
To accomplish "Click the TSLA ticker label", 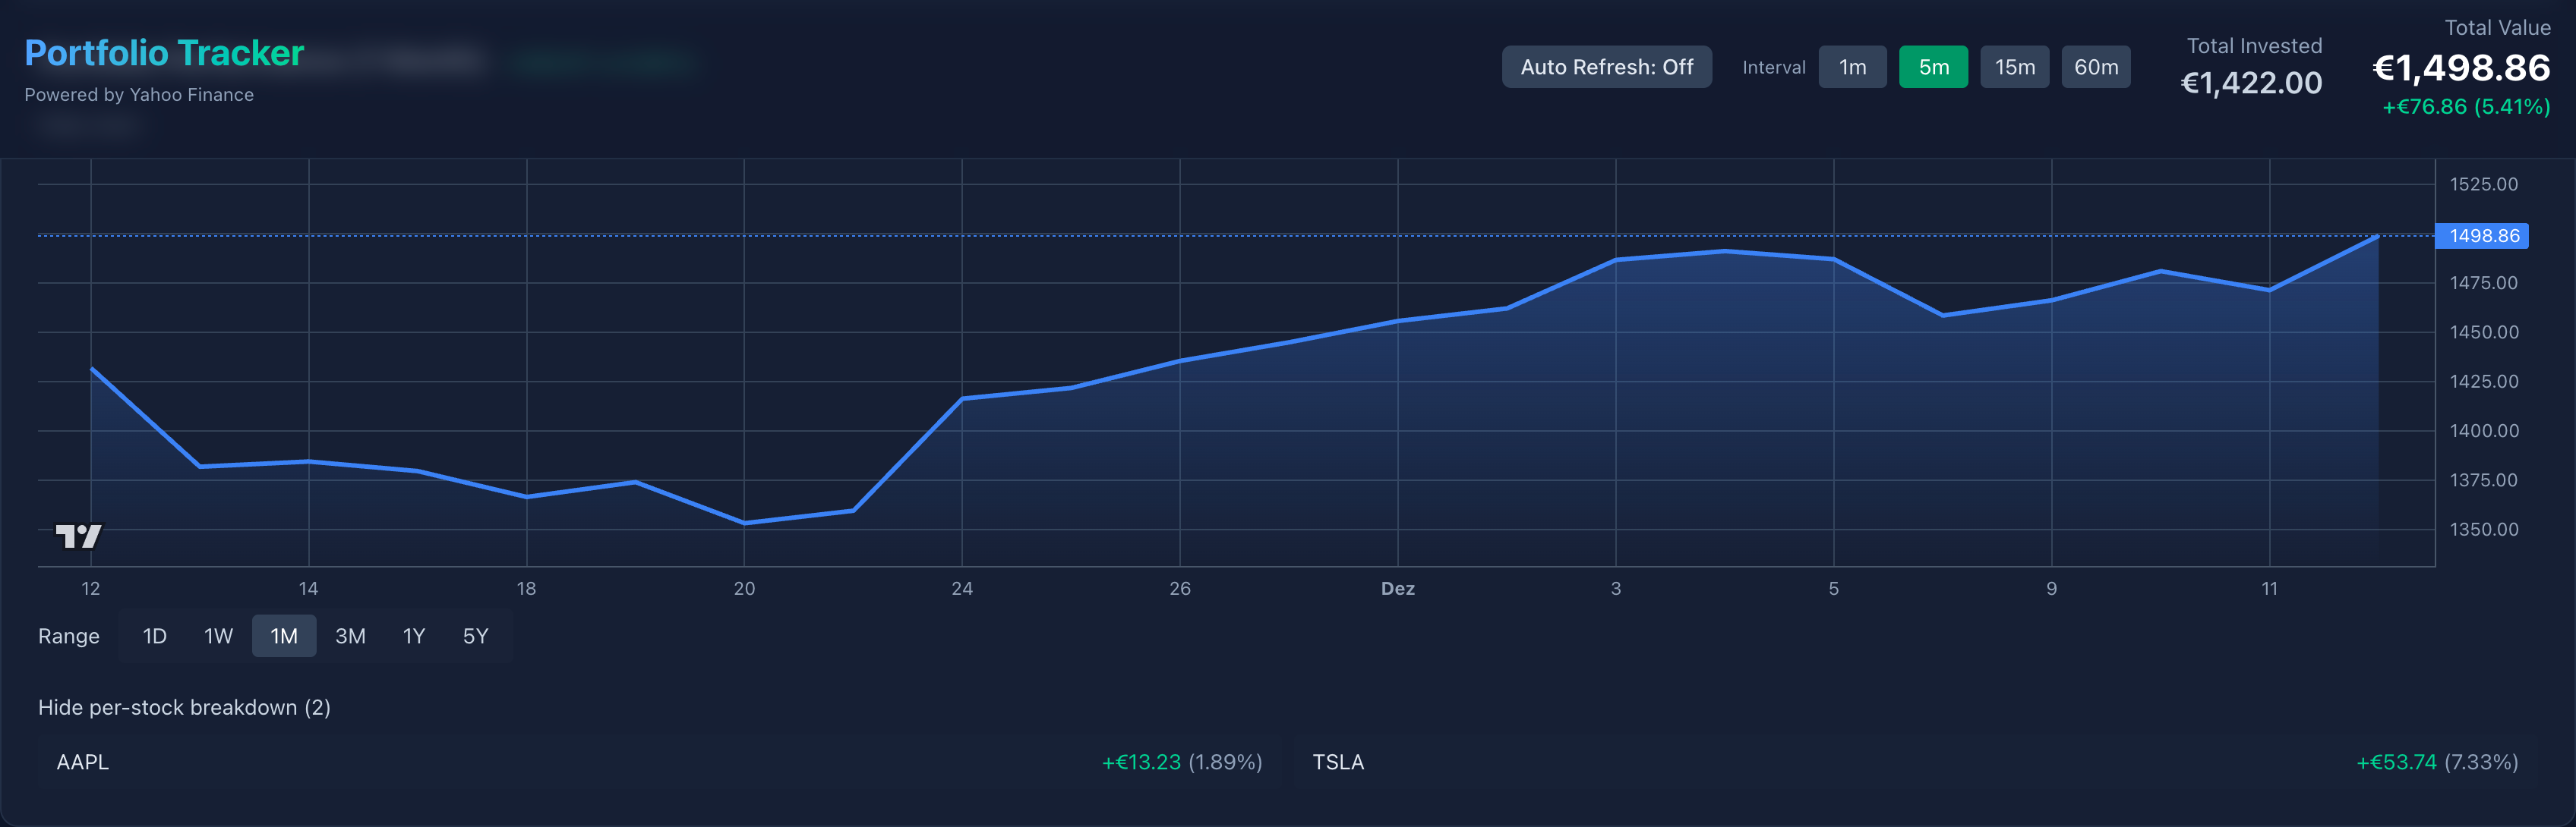I will 1340,762.
